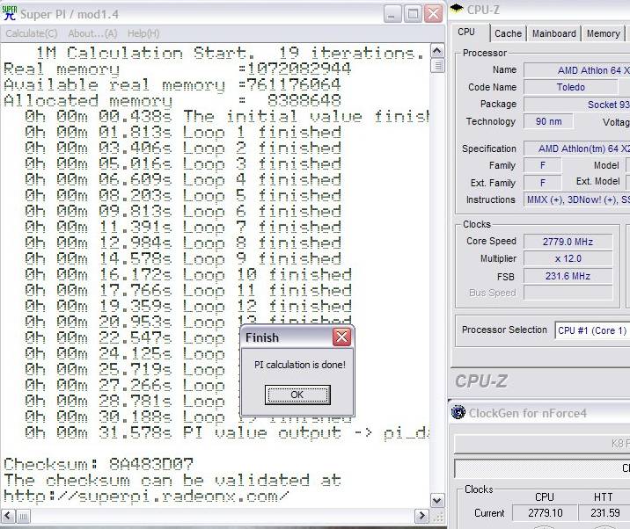Maximize the Super PI window
Screen dimensions: 630x529
click(x=413, y=14)
